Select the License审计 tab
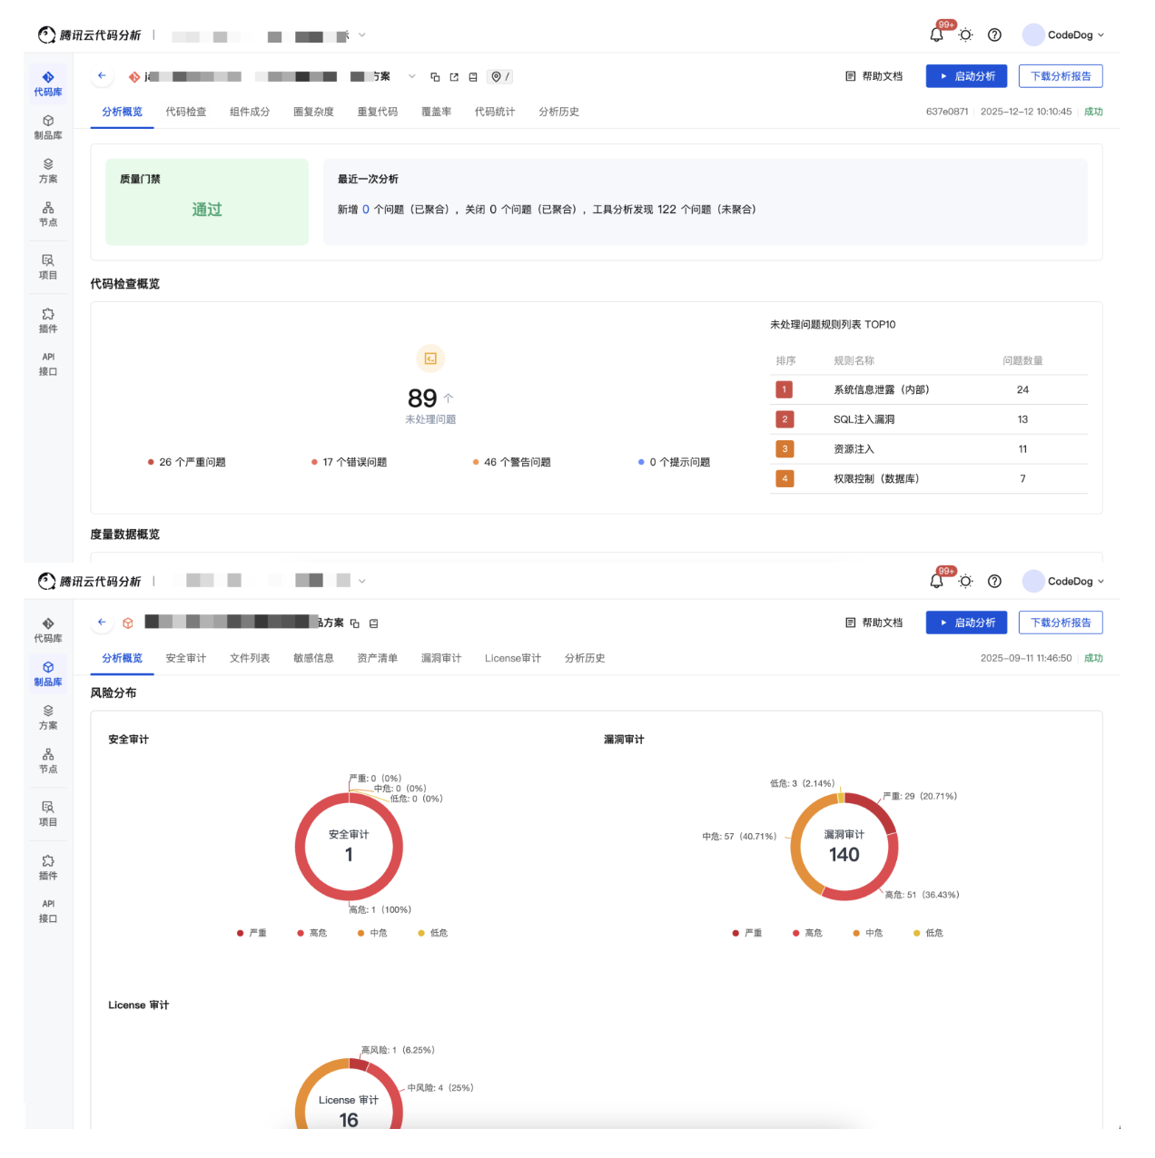The image size is (1155, 1158). point(512,658)
